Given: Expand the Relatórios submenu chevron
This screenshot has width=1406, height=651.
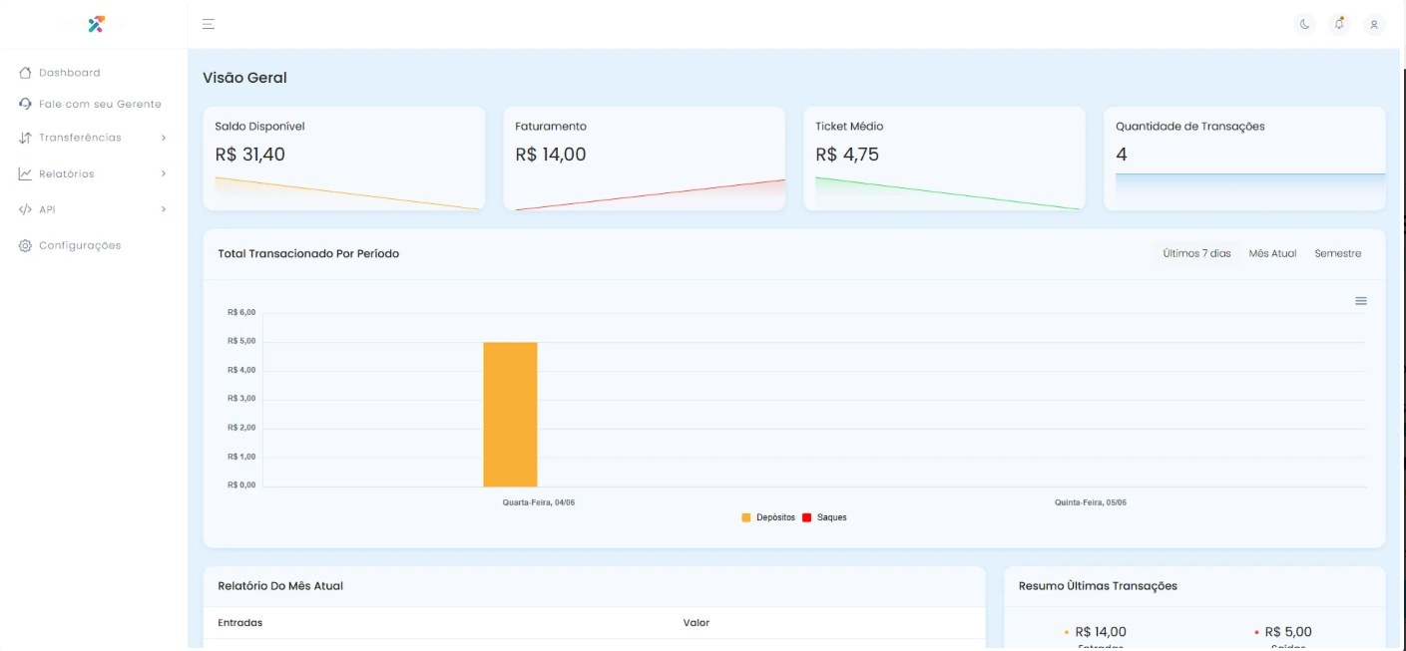Looking at the screenshot, I should pos(163,173).
